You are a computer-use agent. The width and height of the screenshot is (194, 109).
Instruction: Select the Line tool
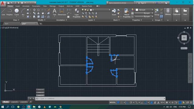click(3, 12)
